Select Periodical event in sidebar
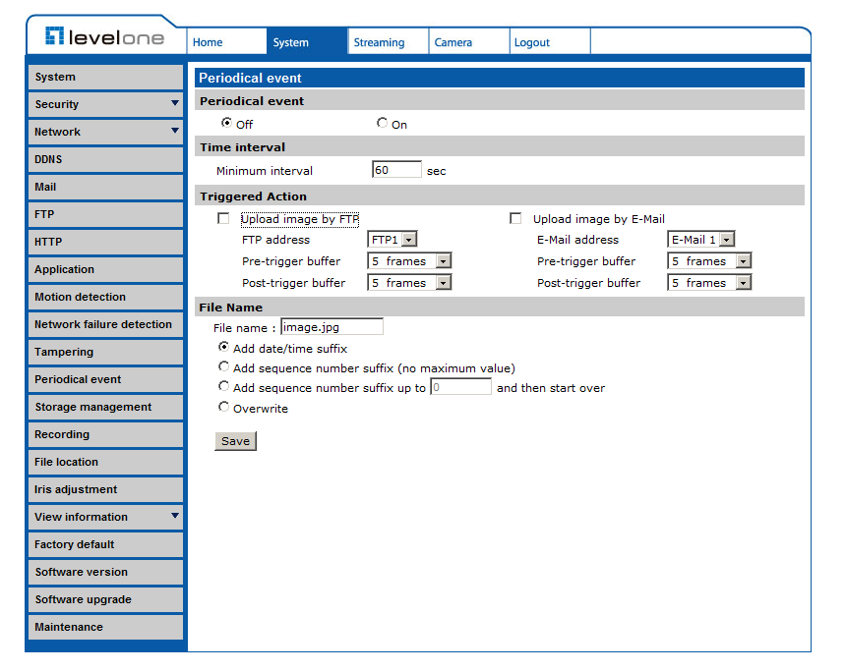The width and height of the screenshot is (845, 672). [x=105, y=379]
